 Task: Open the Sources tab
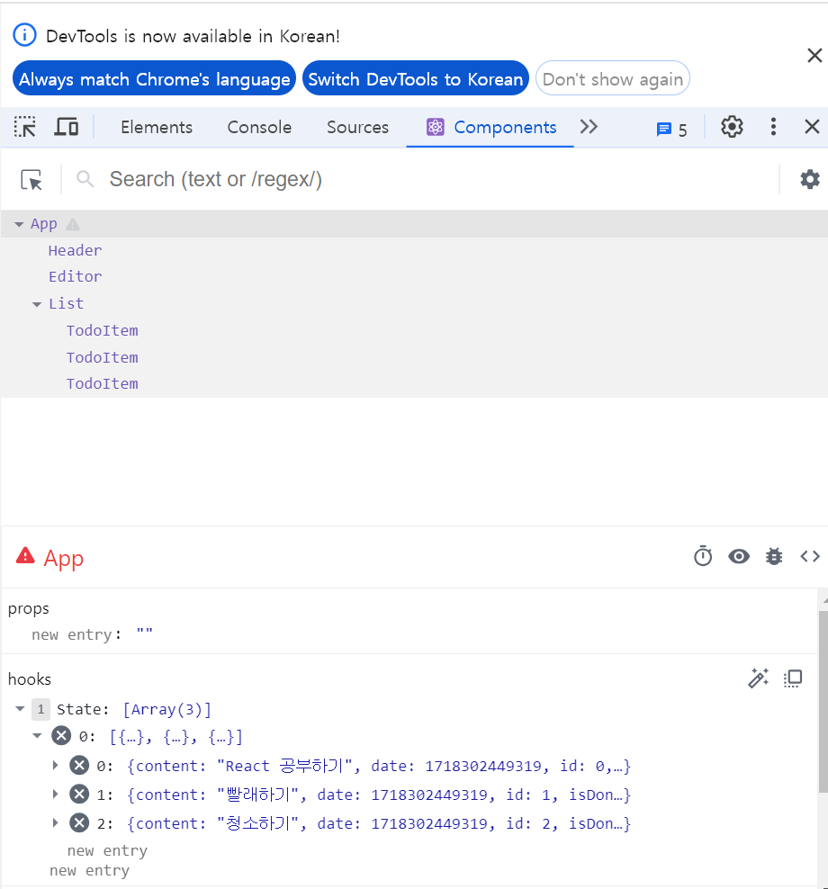point(358,127)
